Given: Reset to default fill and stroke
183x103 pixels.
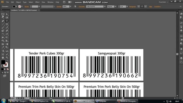Looking at the screenshot, I should point(2,66).
